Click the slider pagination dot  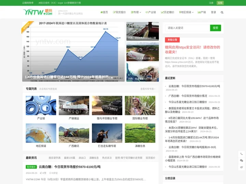point(112,78)
